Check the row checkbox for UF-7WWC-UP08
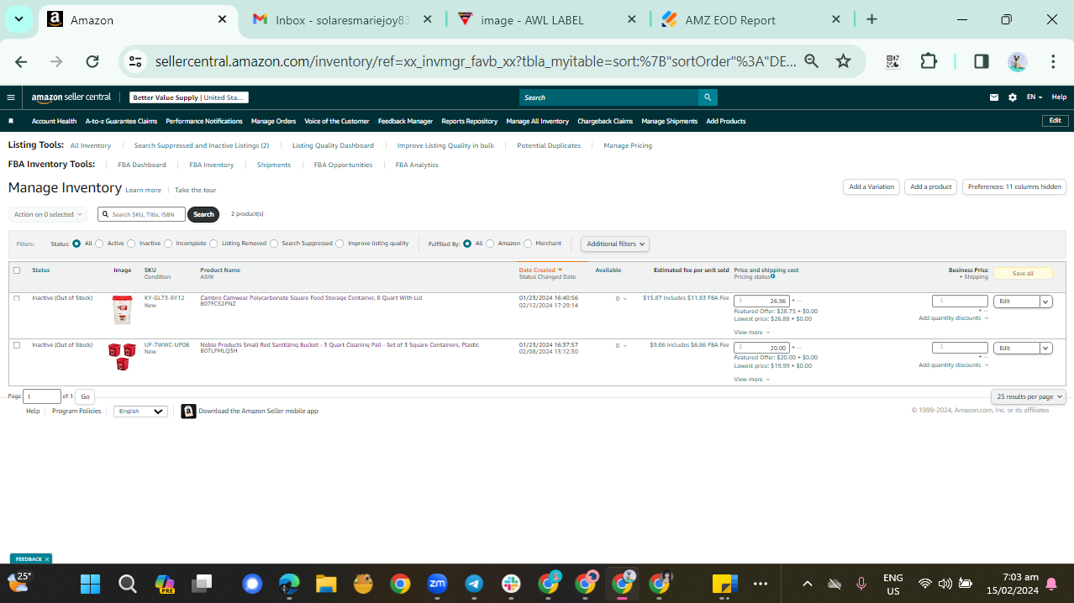The image size is (1074, 603). pyautogui.click(x=17, y=345)
